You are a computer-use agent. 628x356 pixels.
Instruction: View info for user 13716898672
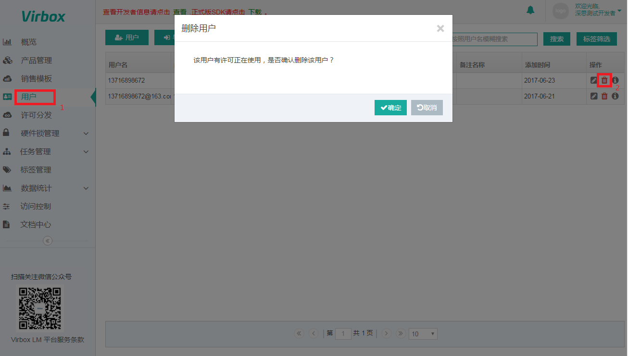tap(615, 80)
